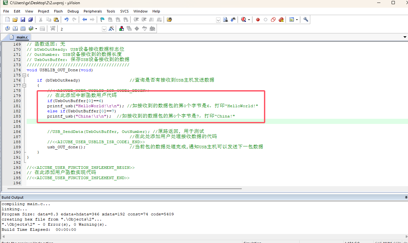Open the Debug menu
The height and width of the screenshot is (243, 408).
[73, 11]
